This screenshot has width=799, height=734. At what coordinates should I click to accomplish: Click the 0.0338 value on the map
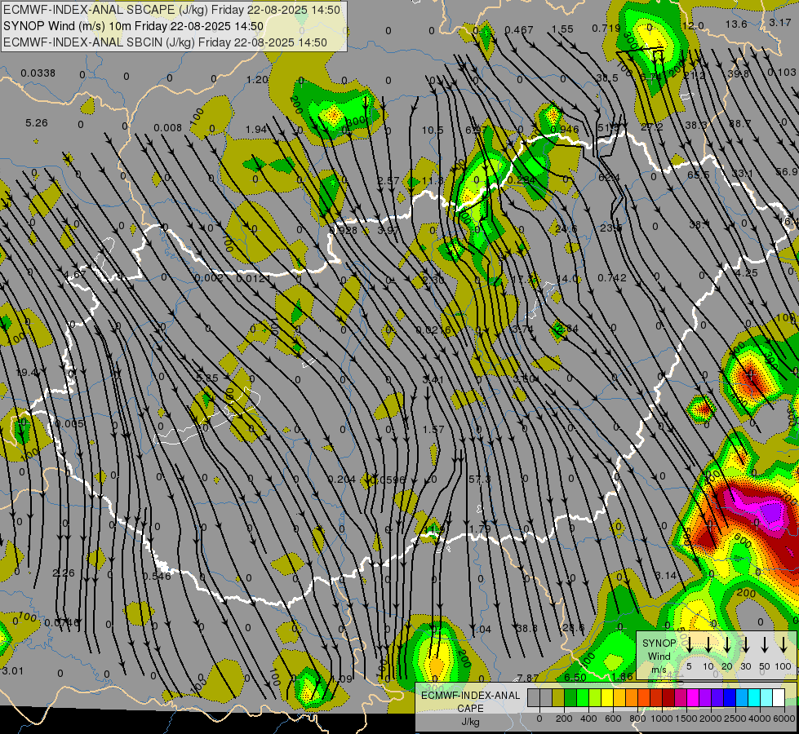coord(38,73)
